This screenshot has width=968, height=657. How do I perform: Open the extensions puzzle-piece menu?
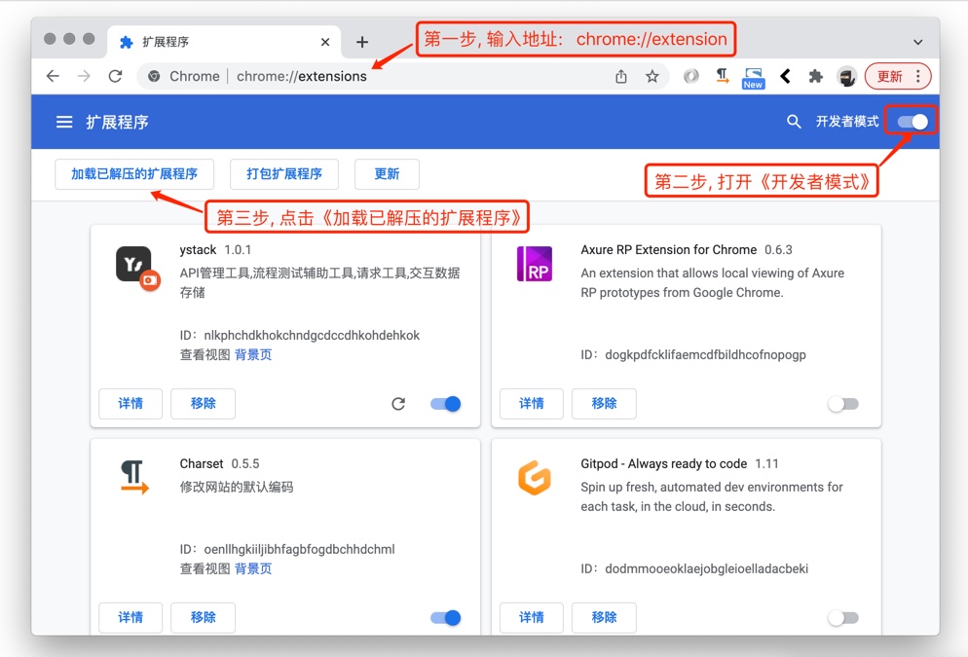[815, 76]
